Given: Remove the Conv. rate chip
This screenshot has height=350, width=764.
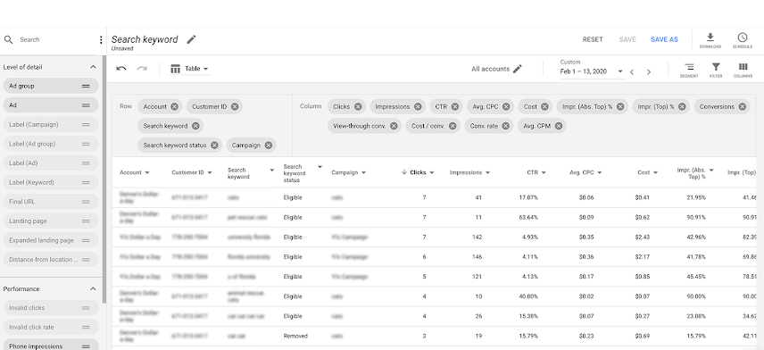Looking at the screenshot, I should tap(506, 126).
